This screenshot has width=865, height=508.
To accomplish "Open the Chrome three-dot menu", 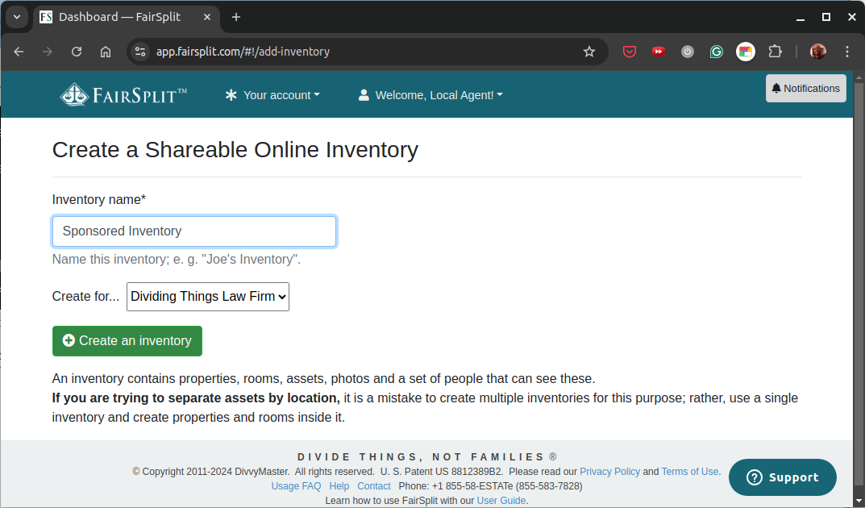I will click(x=847, y=52).
